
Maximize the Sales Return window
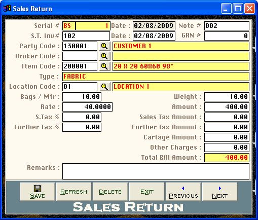coord(238,9)
